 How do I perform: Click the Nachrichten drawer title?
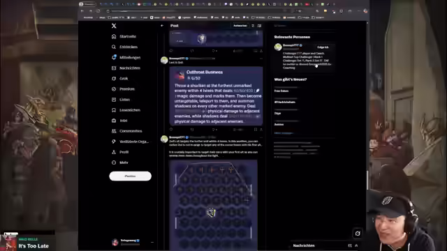coord(304,245)
